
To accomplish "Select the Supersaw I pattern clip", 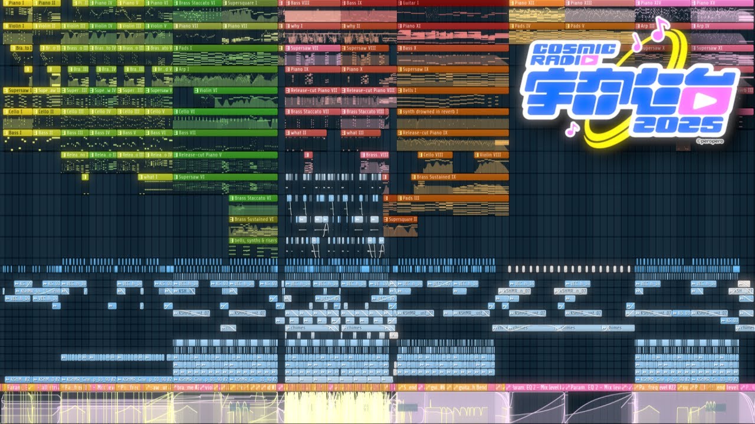I will 17,91.
